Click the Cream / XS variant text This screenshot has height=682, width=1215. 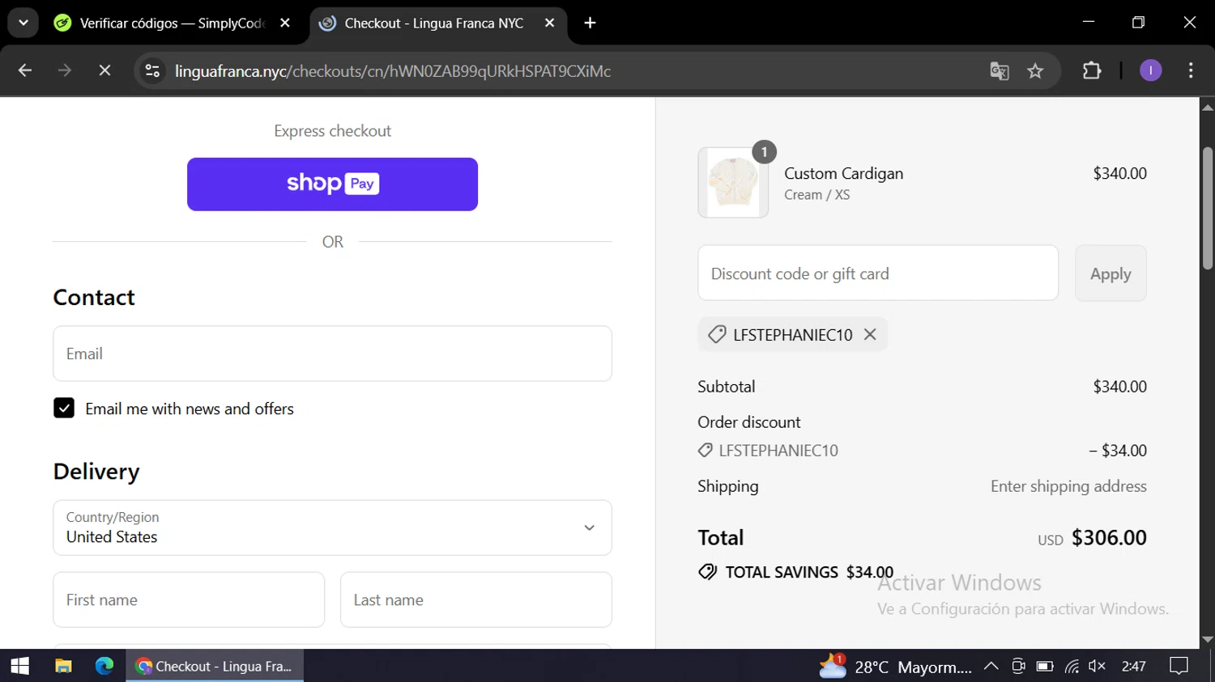tap(816, 195)
